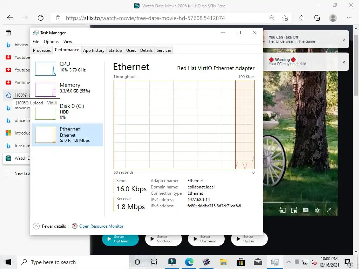359x269 pixels.
Task: Dismiss the 'You Can Take Off' notification
Action: point(344,40)
